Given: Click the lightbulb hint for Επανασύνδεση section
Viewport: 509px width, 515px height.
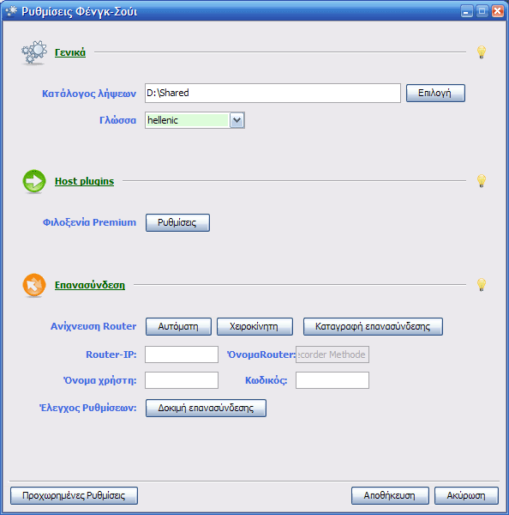Looking at the screenshot, I should point(481,285).
